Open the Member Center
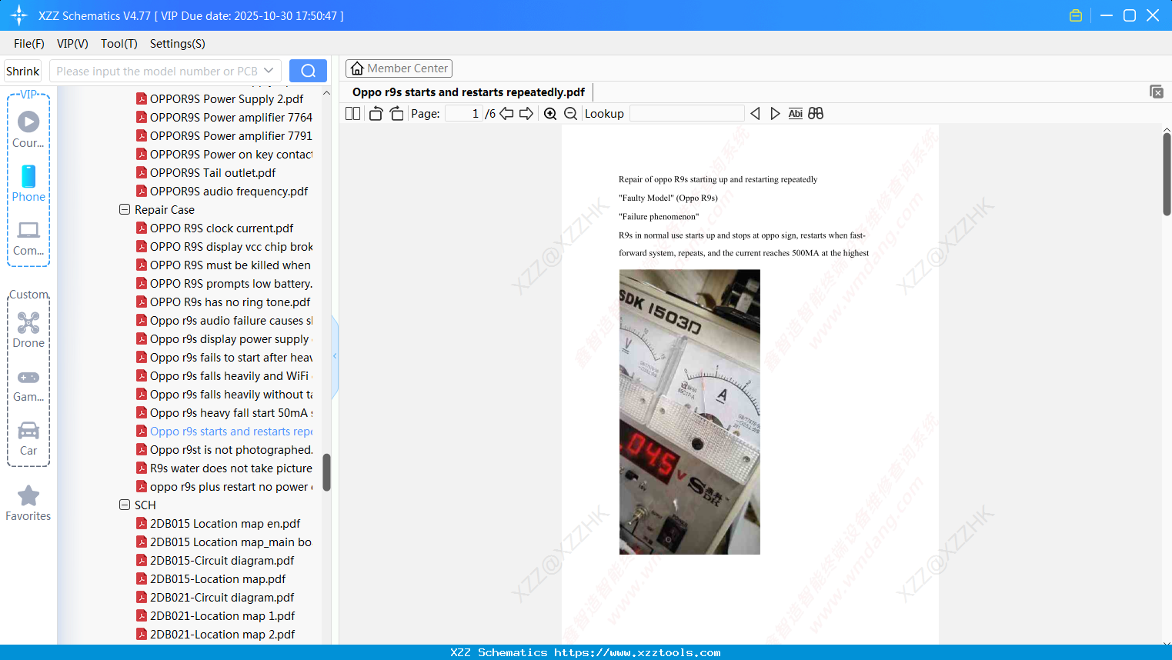The image size is (1172, 660). tap(399, 68)
